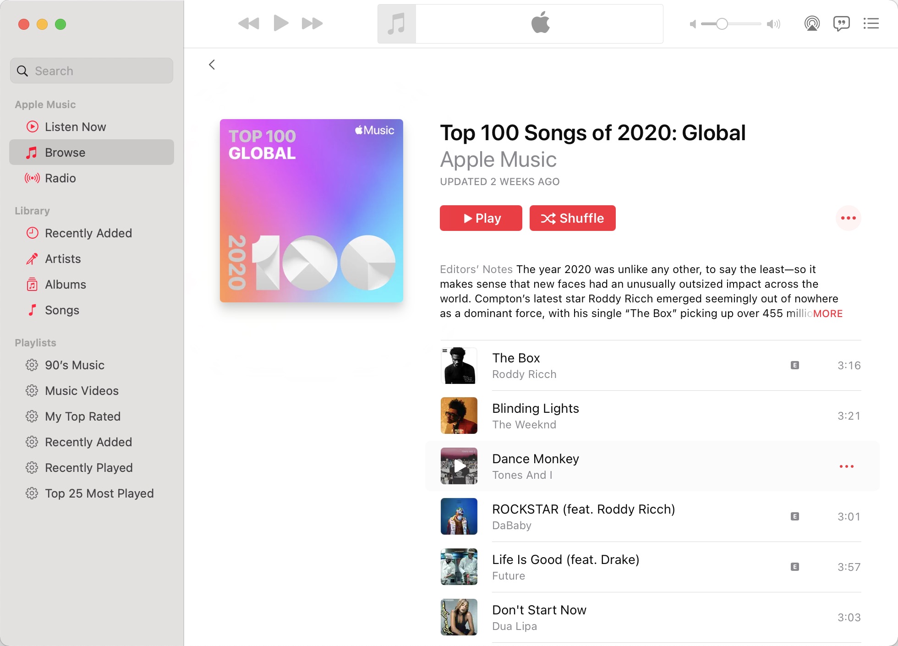The width and height of the screenshot is (898, 646).
Task: Click the back chevron to navigate previous
Action: coord(212,64)
